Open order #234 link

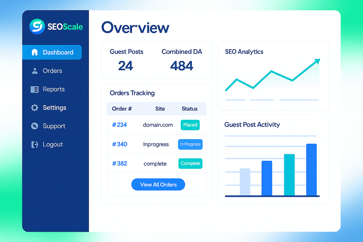pyautogui.click(x=119, y=125)
